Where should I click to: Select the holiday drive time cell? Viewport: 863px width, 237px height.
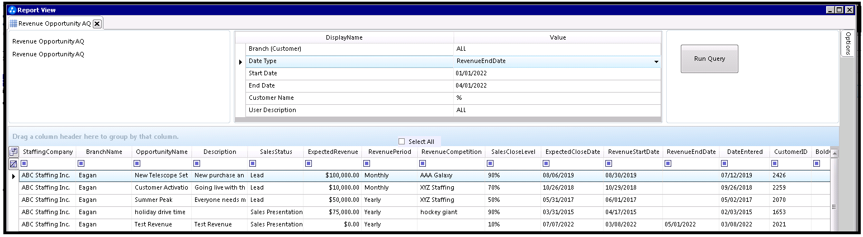click(162, 212)
